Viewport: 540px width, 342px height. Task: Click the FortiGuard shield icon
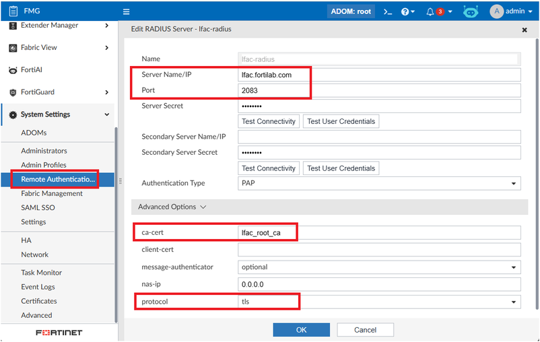click(x=13, y=92)
